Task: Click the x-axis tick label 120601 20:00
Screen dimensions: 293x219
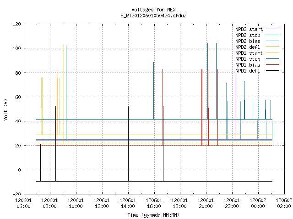Action: click(x=206, y=203)
